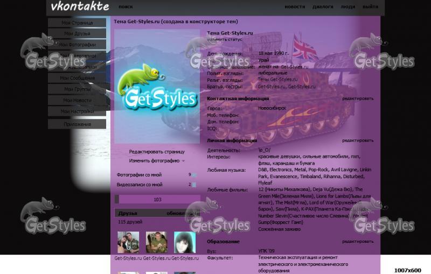Click the video icon next to count 2

[x=194, y=185]
